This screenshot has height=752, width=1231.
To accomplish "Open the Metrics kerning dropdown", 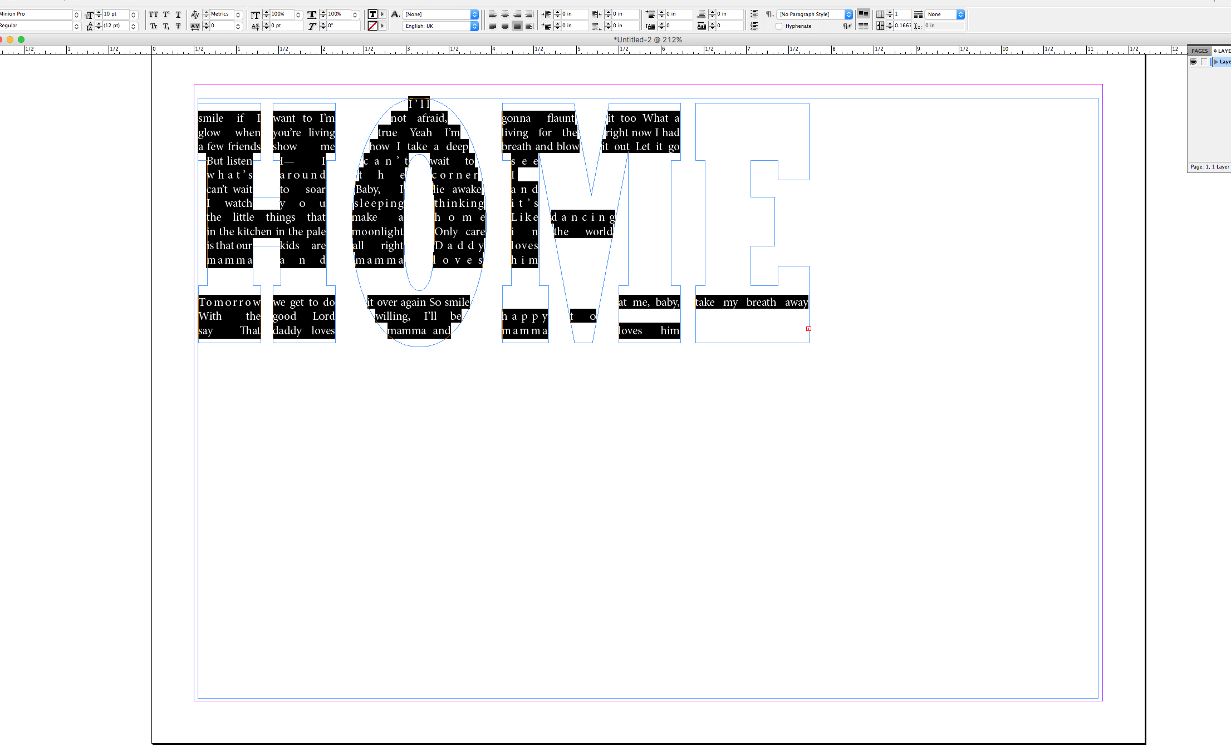I will [238, 14].
